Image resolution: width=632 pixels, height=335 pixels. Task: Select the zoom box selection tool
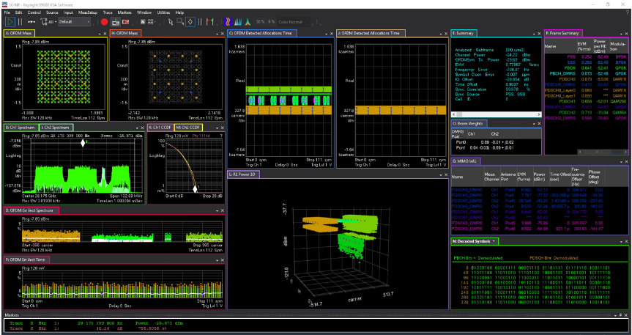pos(180,22)
